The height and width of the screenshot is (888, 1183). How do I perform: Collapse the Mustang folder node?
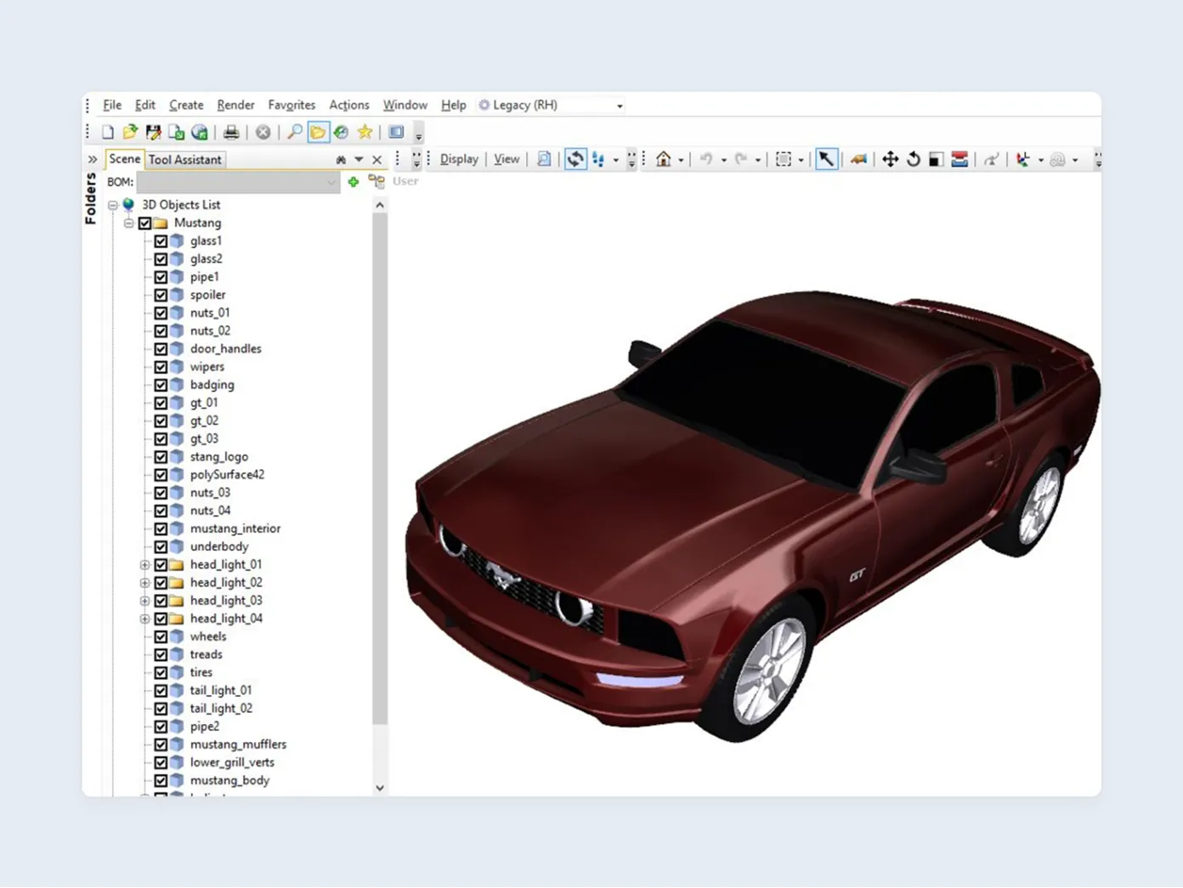tap(128, 223)
